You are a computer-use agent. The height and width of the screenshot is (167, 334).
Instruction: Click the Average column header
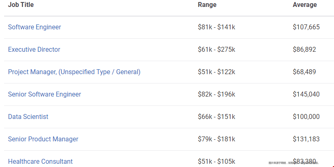[x=305, y=4]
